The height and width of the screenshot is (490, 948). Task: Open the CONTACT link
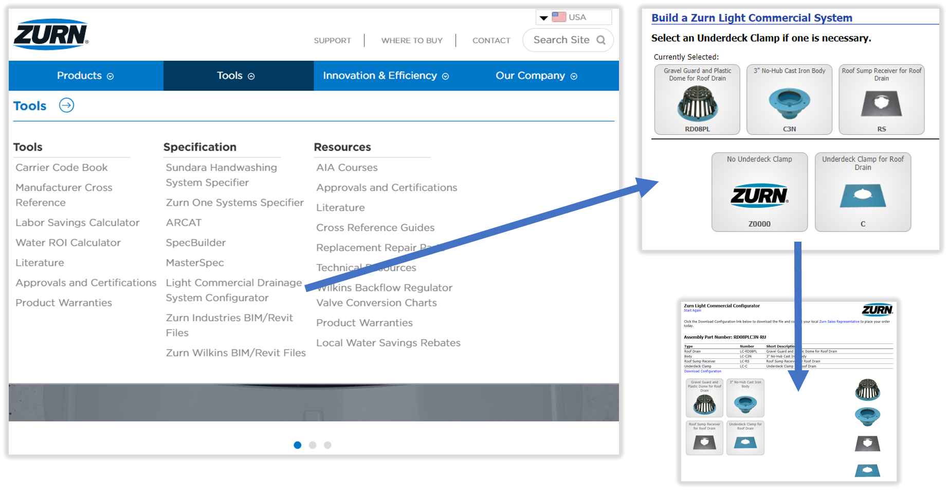(491, 41)
